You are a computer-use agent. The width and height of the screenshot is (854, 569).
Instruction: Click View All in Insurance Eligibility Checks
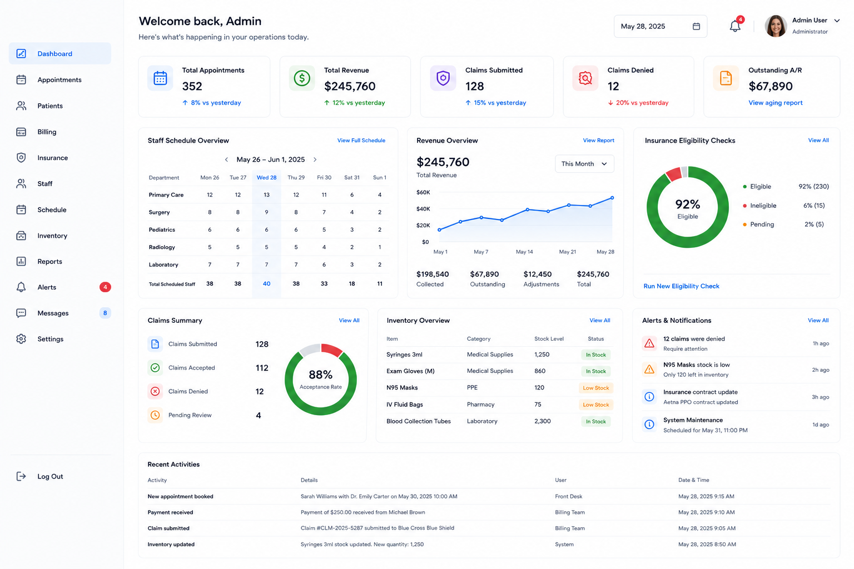click(818, 141)
